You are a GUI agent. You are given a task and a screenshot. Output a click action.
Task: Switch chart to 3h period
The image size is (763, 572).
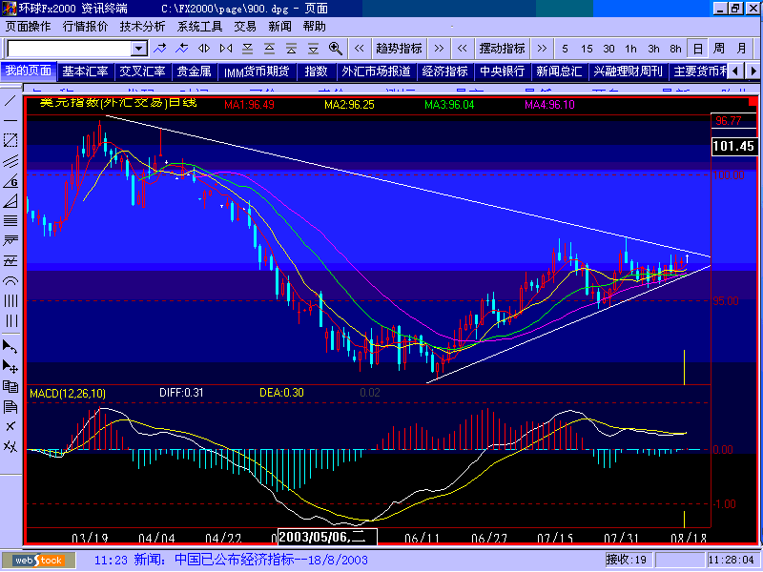(x=653, y=49)
